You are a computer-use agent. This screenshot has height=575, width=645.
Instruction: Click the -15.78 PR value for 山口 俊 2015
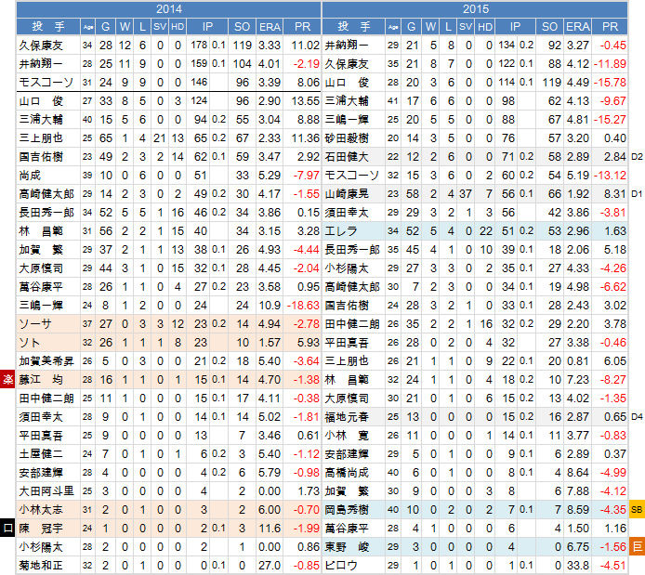[610, 82]
